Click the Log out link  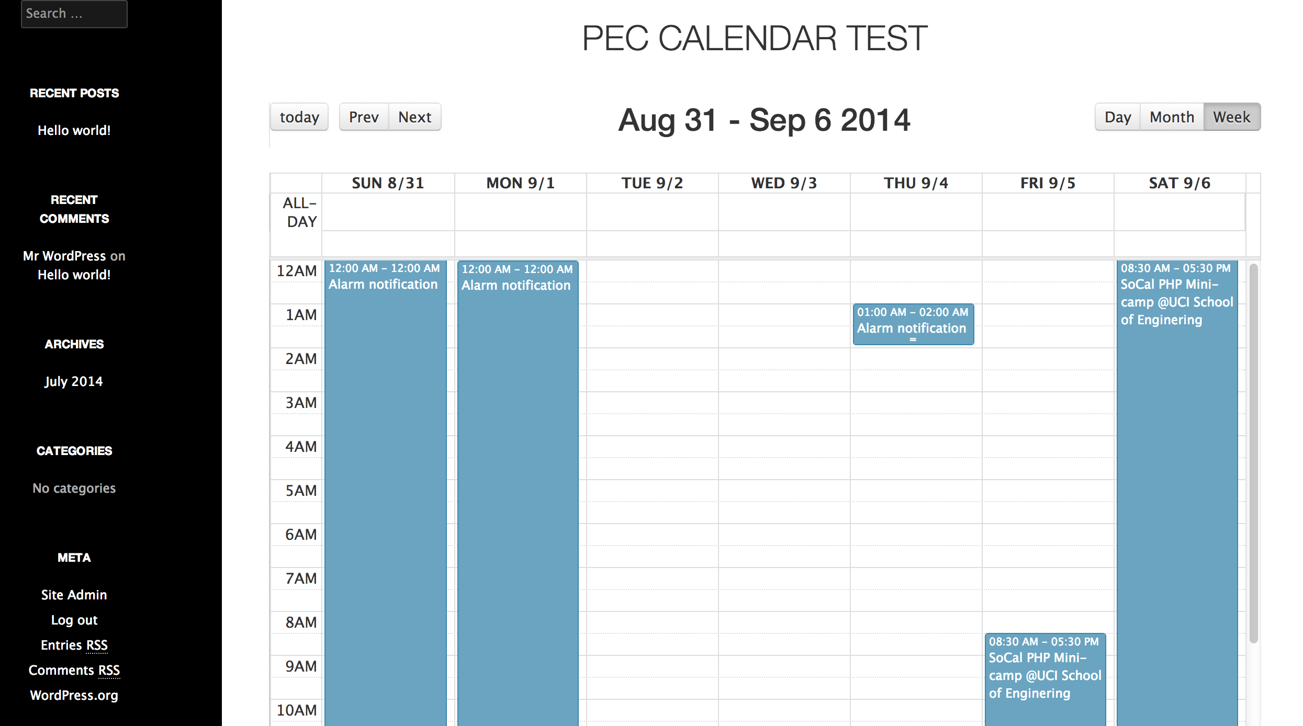tap(74, 620)
